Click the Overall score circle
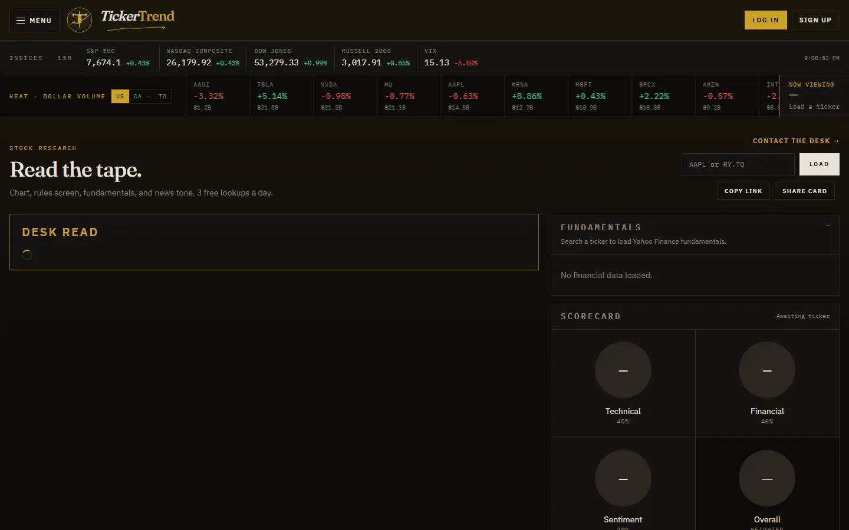Image resolution: width=849 pixels, height=530 pixels. (767, 478)
